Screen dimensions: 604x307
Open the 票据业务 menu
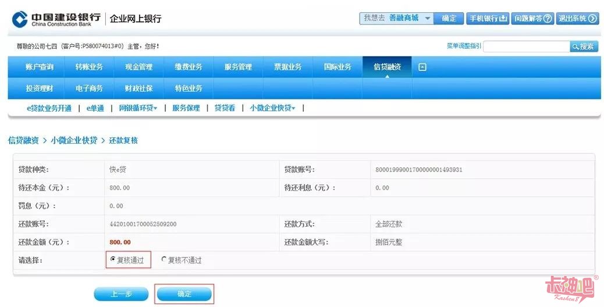(x=288, y=67)
